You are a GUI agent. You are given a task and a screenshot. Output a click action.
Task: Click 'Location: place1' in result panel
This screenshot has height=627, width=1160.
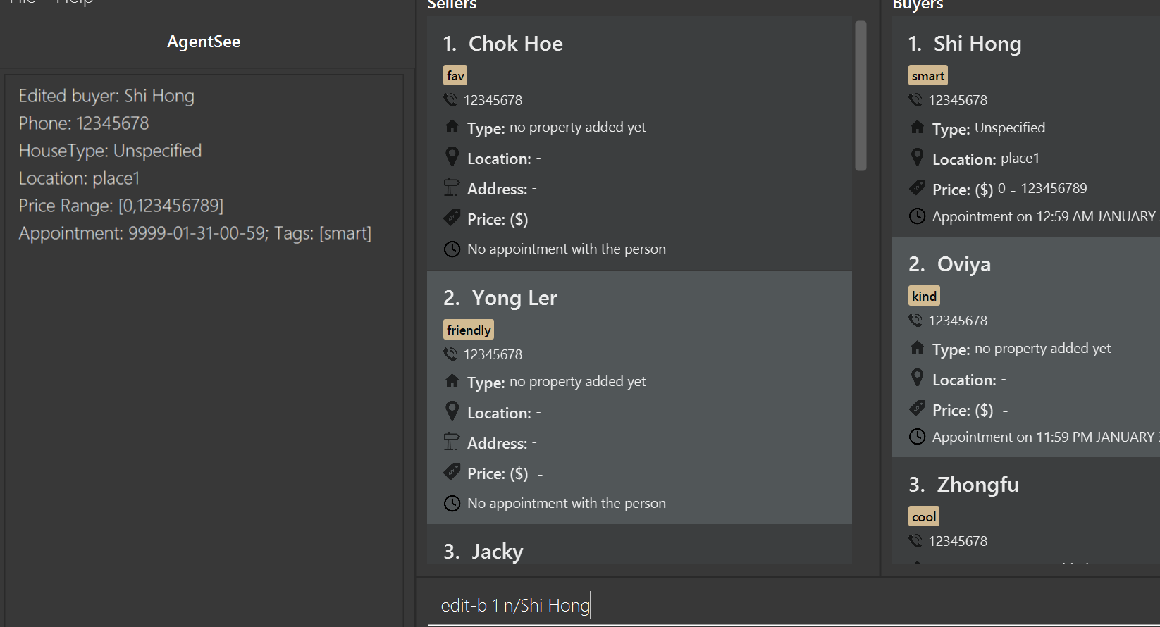(x=79, y=178)
